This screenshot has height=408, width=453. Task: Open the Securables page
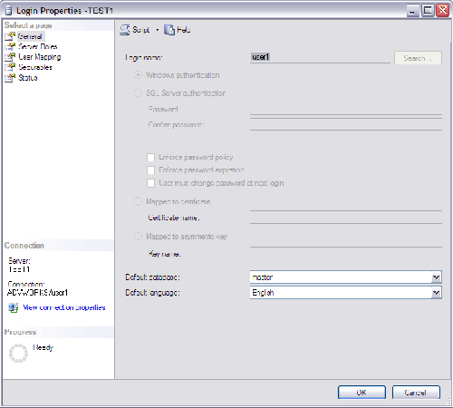(x=35, y=67)
